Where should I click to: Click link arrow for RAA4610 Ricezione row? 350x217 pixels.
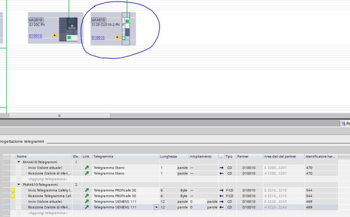[87, 173]
